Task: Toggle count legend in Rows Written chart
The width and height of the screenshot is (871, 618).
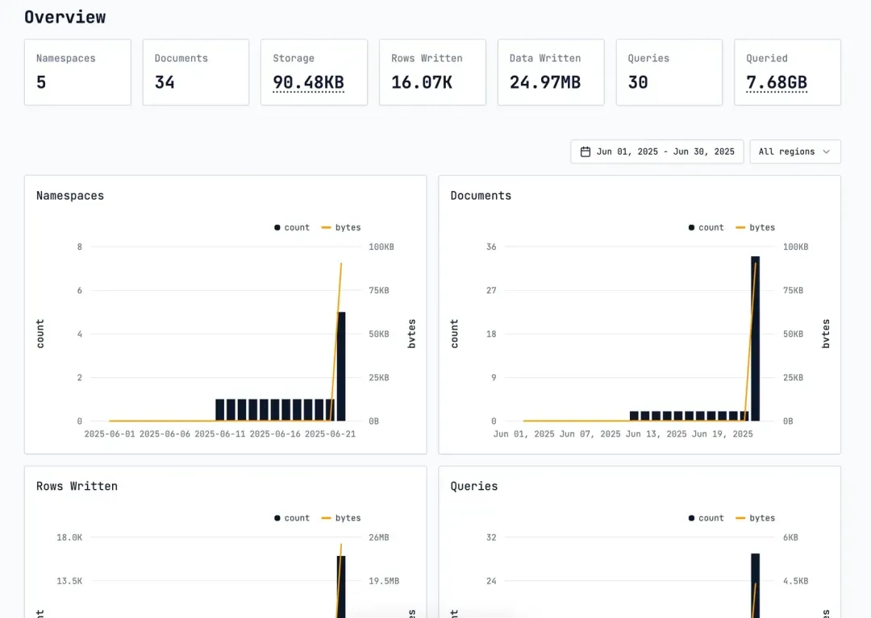Action: [292, 517]
